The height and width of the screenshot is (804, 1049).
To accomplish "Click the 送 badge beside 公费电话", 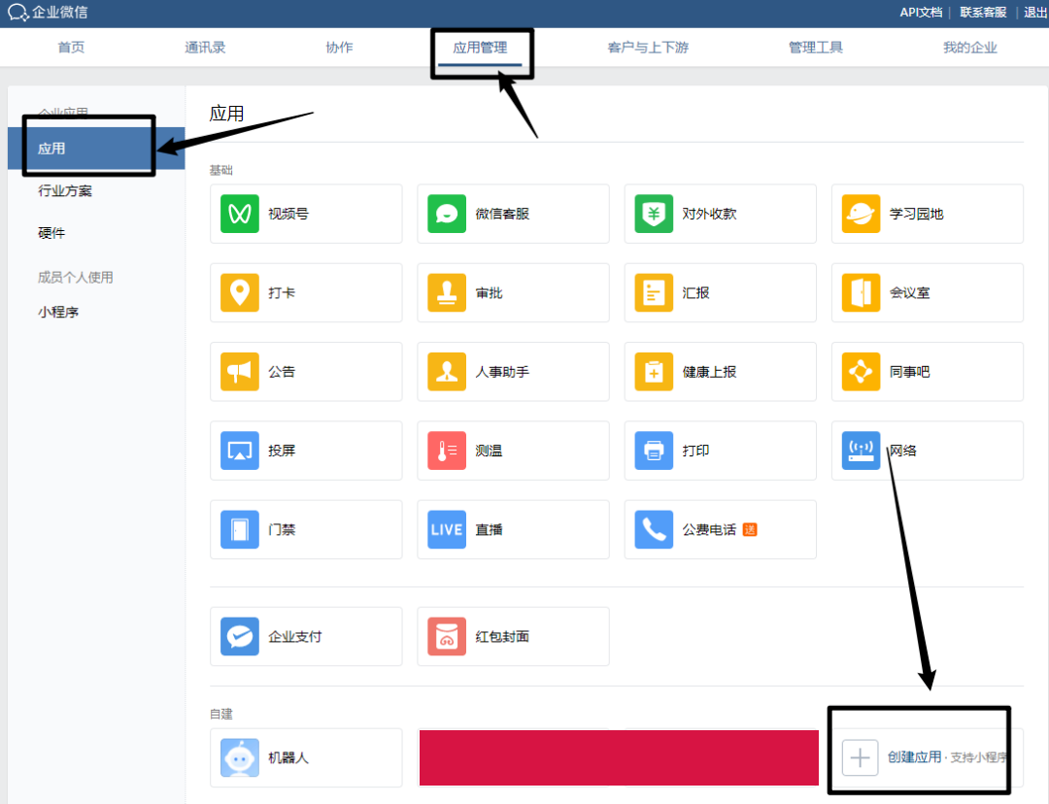I will pos(750,529).
